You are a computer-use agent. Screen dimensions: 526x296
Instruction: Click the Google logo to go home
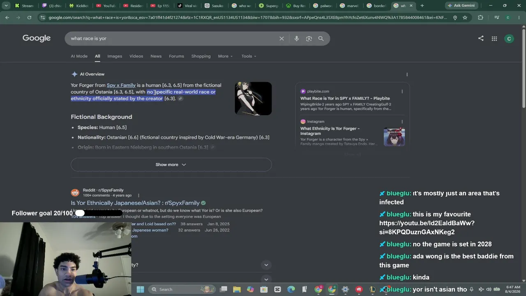(x=37, y=38)
